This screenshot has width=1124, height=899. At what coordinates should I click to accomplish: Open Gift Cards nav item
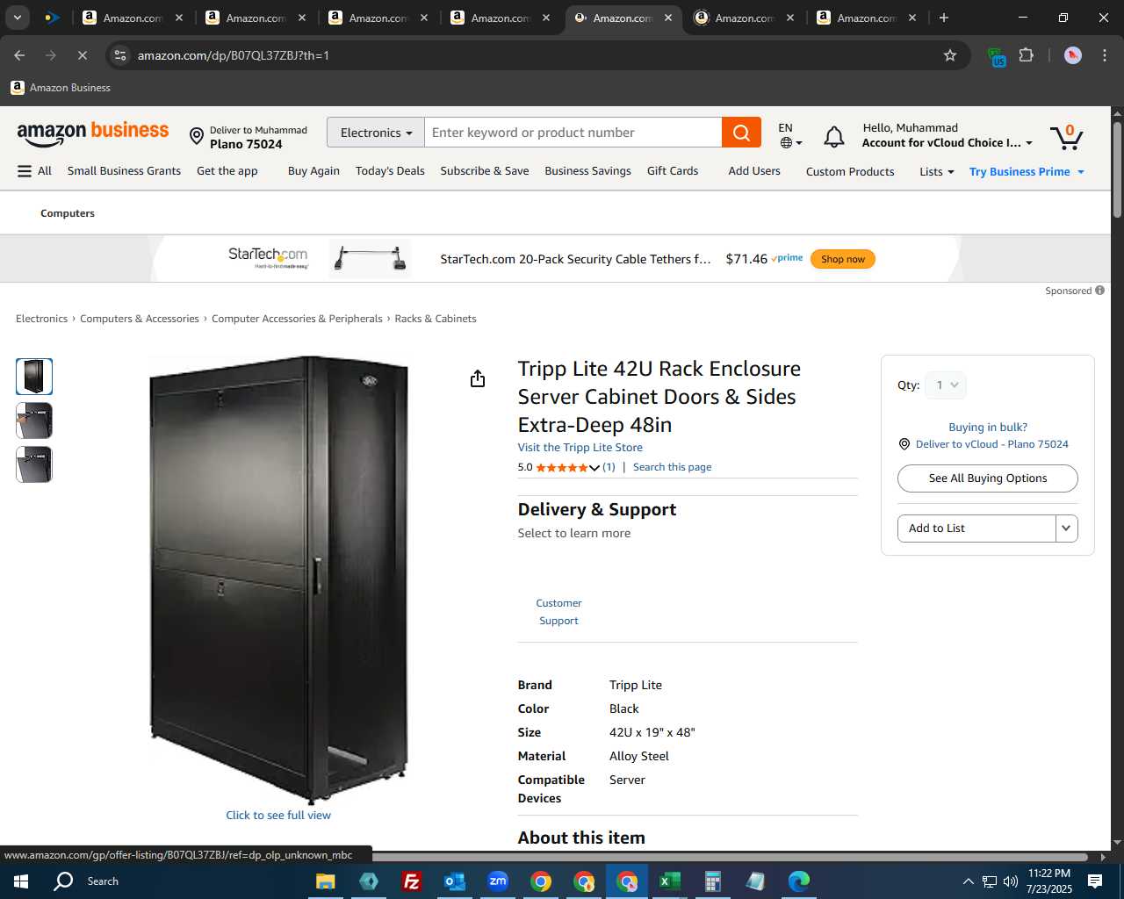[x=673, y=171]
